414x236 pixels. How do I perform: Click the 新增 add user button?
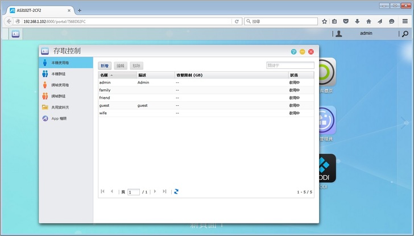[105, 66]
